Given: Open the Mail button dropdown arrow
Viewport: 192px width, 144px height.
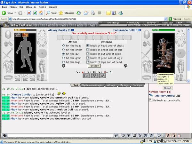Looking at the screenshot, I should (x=89, y=13).
